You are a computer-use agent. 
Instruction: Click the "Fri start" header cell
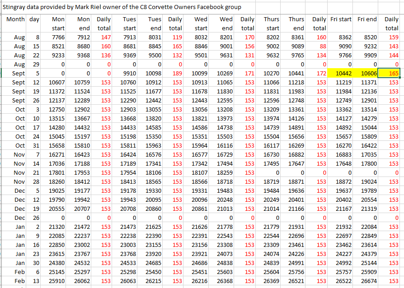click(x=341, y=19)
